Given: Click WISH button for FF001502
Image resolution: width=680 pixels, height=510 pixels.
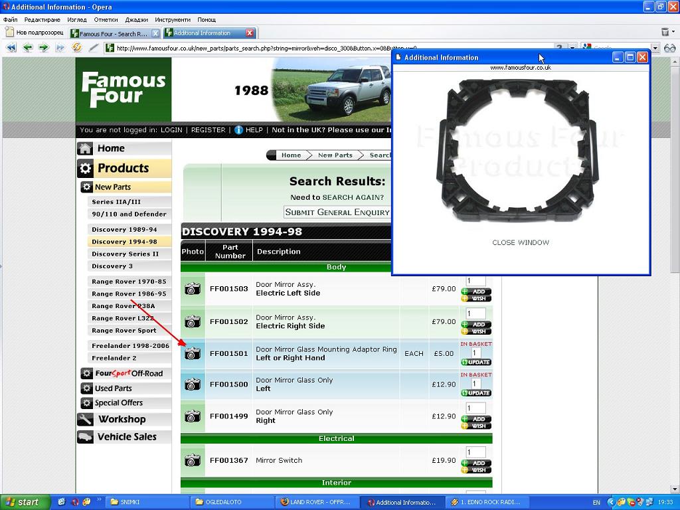Looking at the screenshot, I should [x=476, y=331].
